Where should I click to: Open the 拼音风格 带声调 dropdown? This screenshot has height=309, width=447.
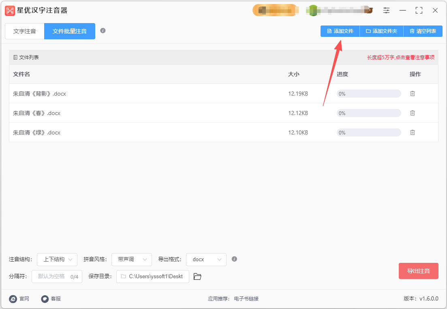[132, 260]
